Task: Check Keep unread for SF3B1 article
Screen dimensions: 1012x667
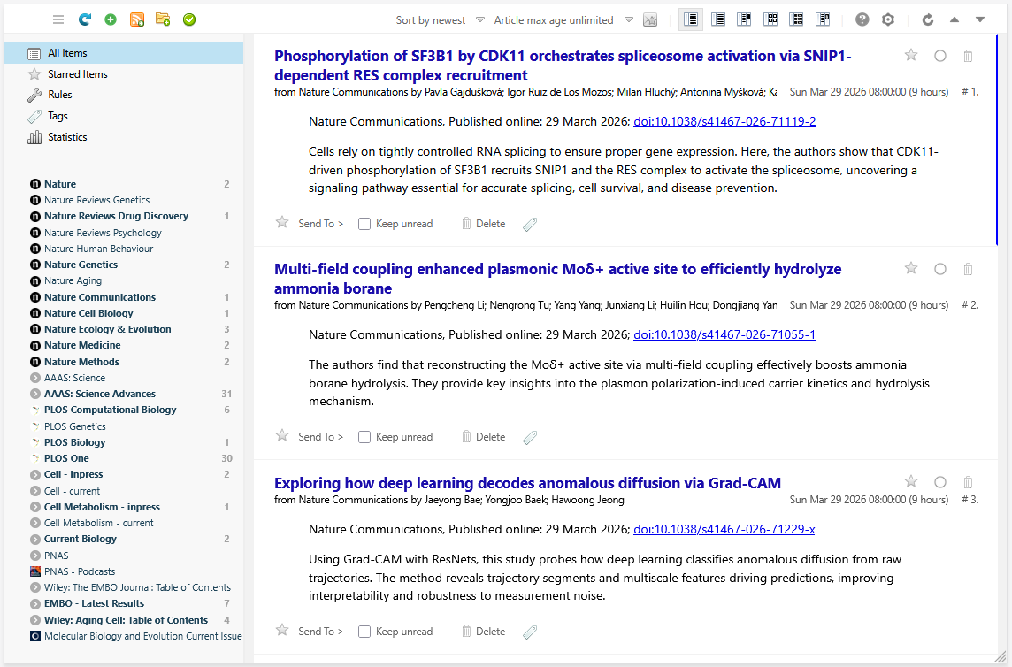Action: 364,224
